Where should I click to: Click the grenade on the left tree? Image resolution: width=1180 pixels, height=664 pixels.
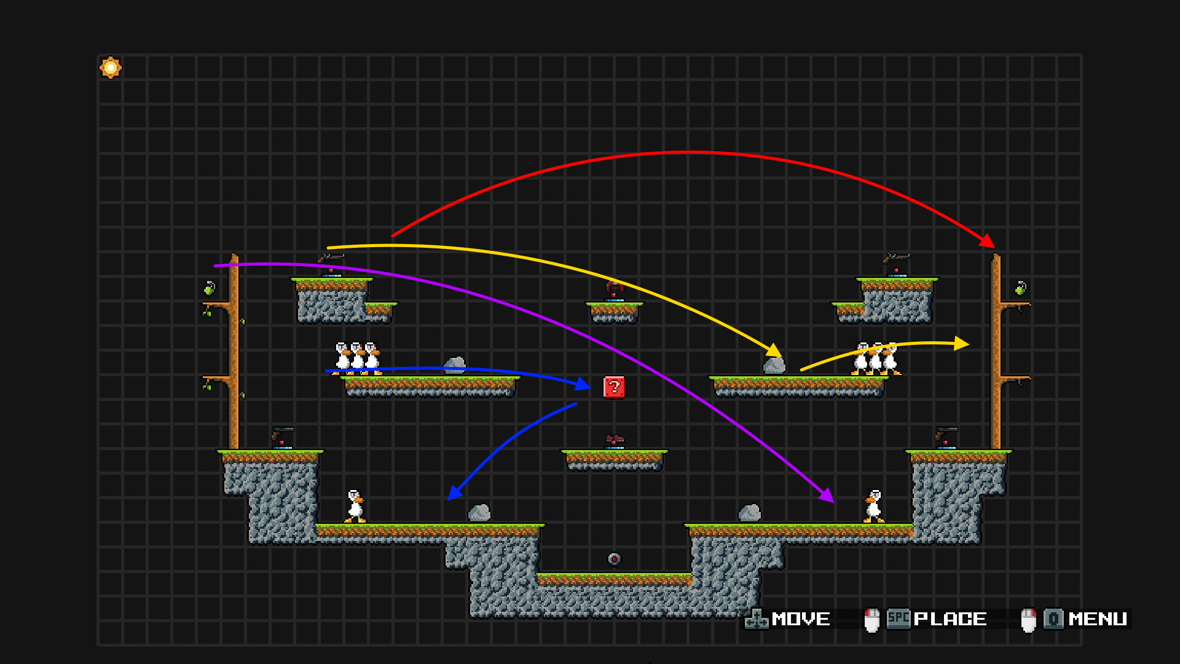click(x=210, y=288)
